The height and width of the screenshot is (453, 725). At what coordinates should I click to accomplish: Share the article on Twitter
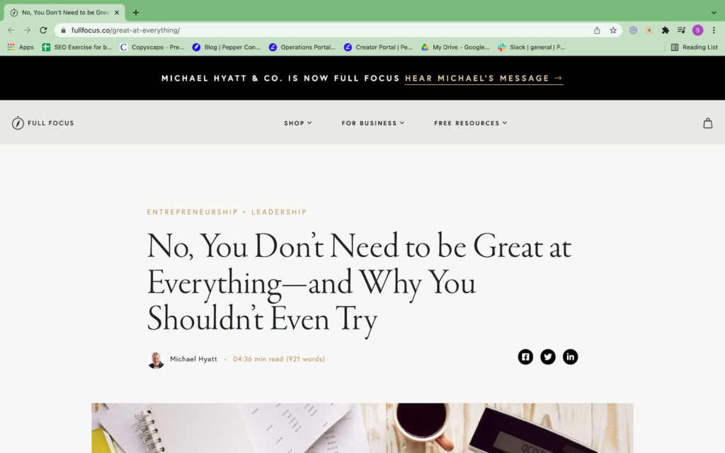point(548,357)
